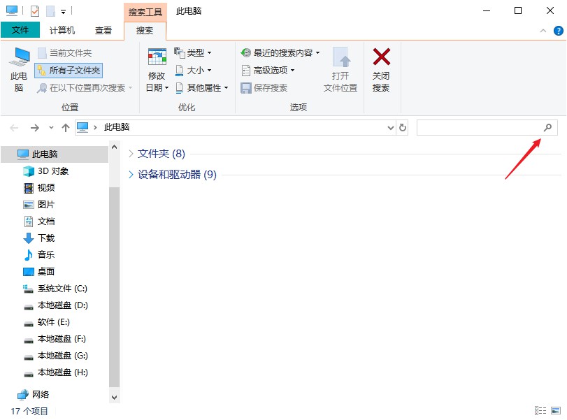Switch to the 查看 ribbon tab

pos(103,30)
